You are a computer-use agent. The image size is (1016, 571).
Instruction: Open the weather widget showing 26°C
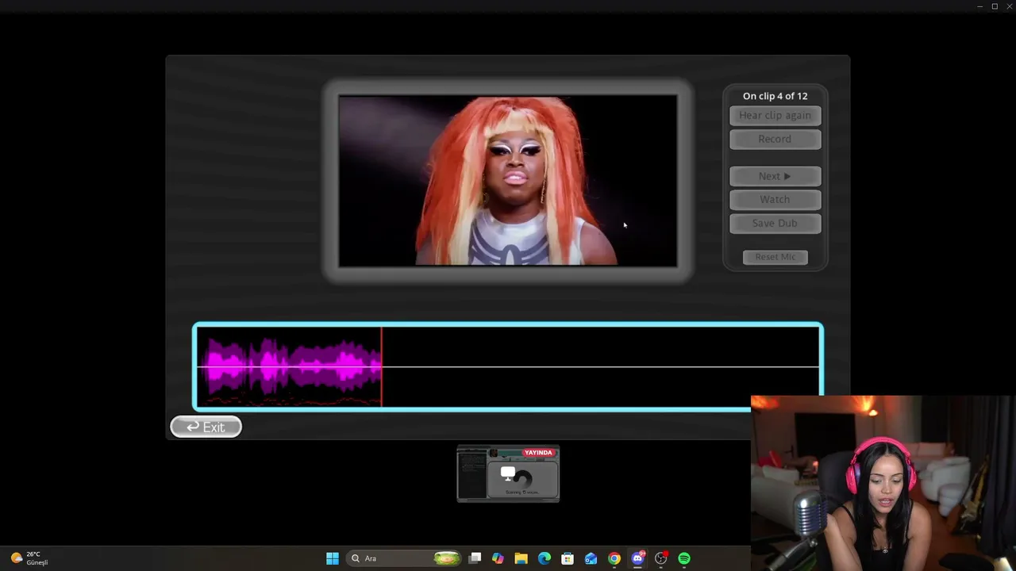pos(29,558)
